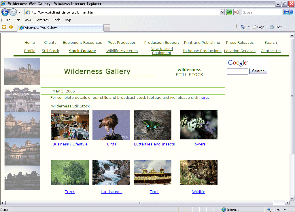Expand the Home button dropdown arrow

249,27
